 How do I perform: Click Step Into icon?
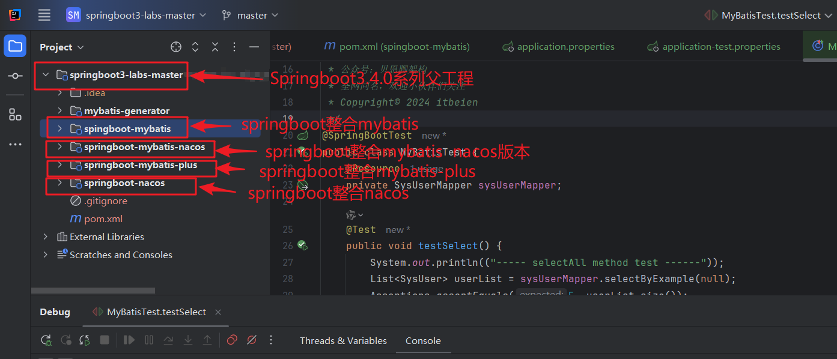188,340
